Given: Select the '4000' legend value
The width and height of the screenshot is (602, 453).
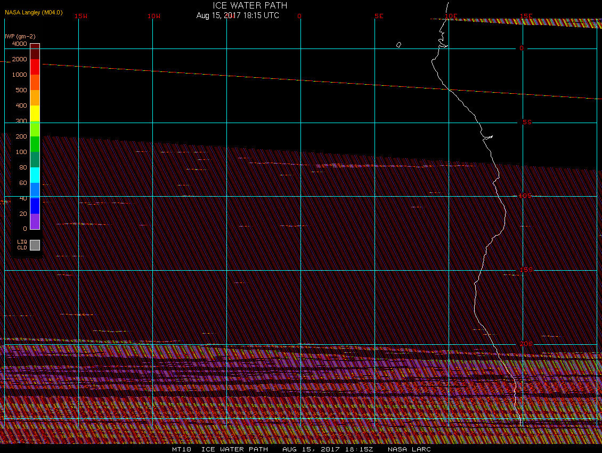Looking at the screenshot, I should click(20, 44).
